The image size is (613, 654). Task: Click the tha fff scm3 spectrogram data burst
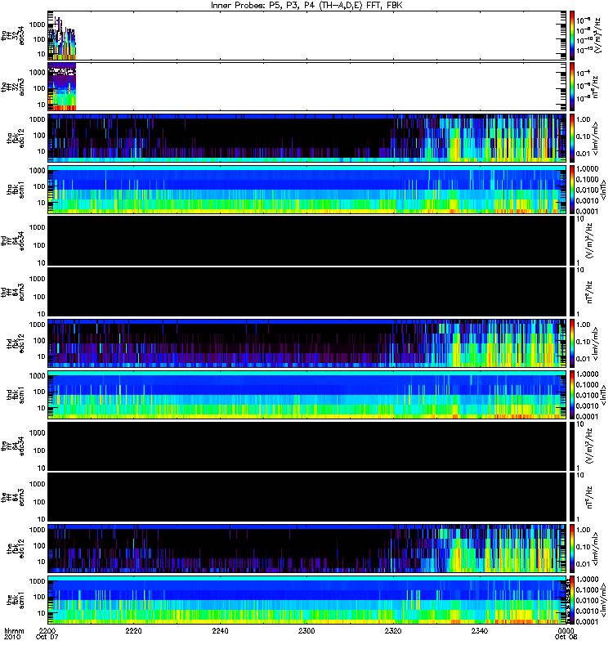click(62, 87)
